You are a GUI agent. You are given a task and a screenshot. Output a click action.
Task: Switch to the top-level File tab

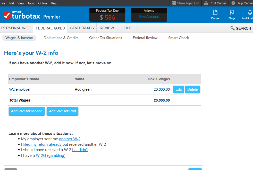click(x=127, y=28)
